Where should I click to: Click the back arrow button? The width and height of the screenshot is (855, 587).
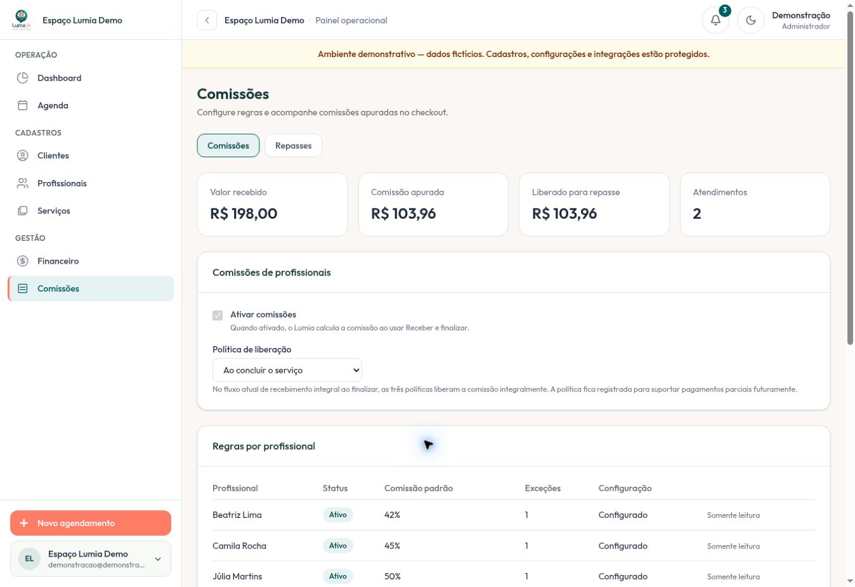(207, 20)
